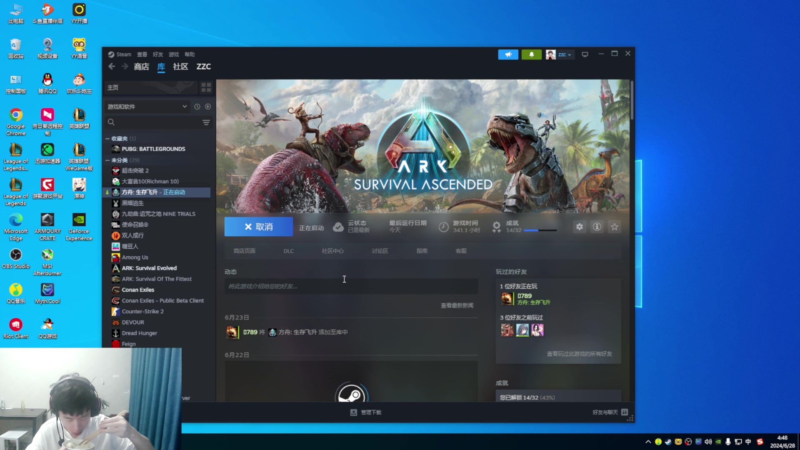Click the library search magnifier icon
This screenshot has width=800, height=450.
click(x=111, y=122)
